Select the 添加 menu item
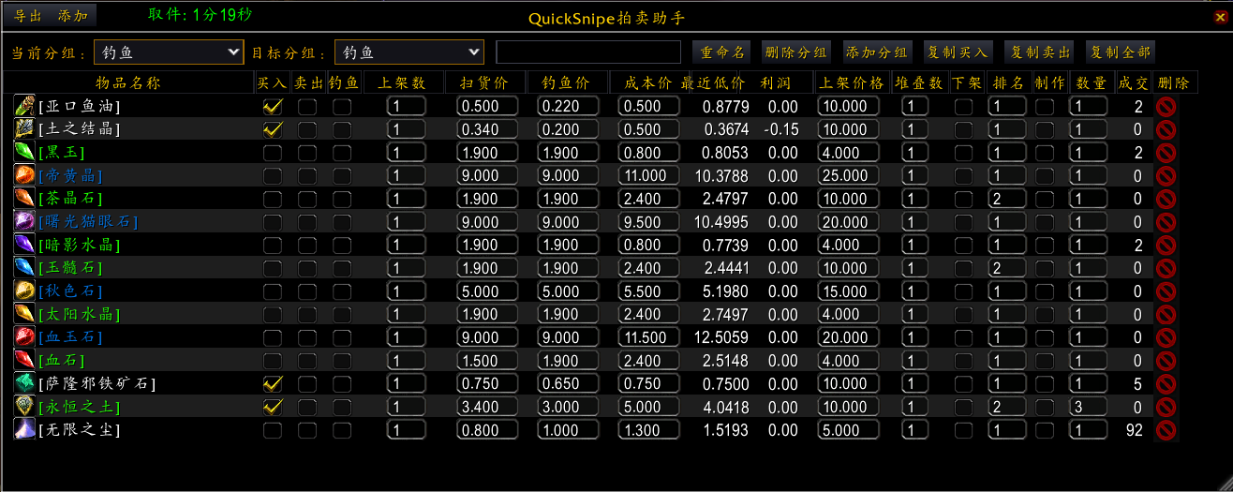This screenshot has height=492, width=1233. (73, 16)
